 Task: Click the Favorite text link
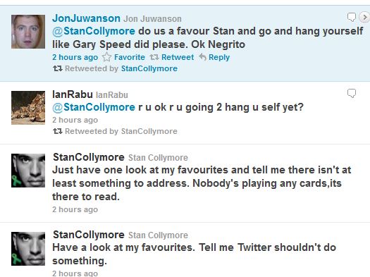pos(130,57)
